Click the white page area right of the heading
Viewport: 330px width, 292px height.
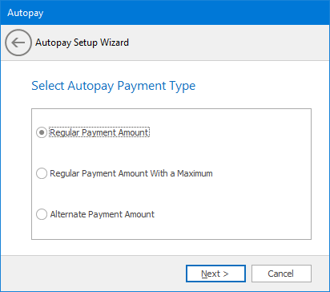point(262,86)
